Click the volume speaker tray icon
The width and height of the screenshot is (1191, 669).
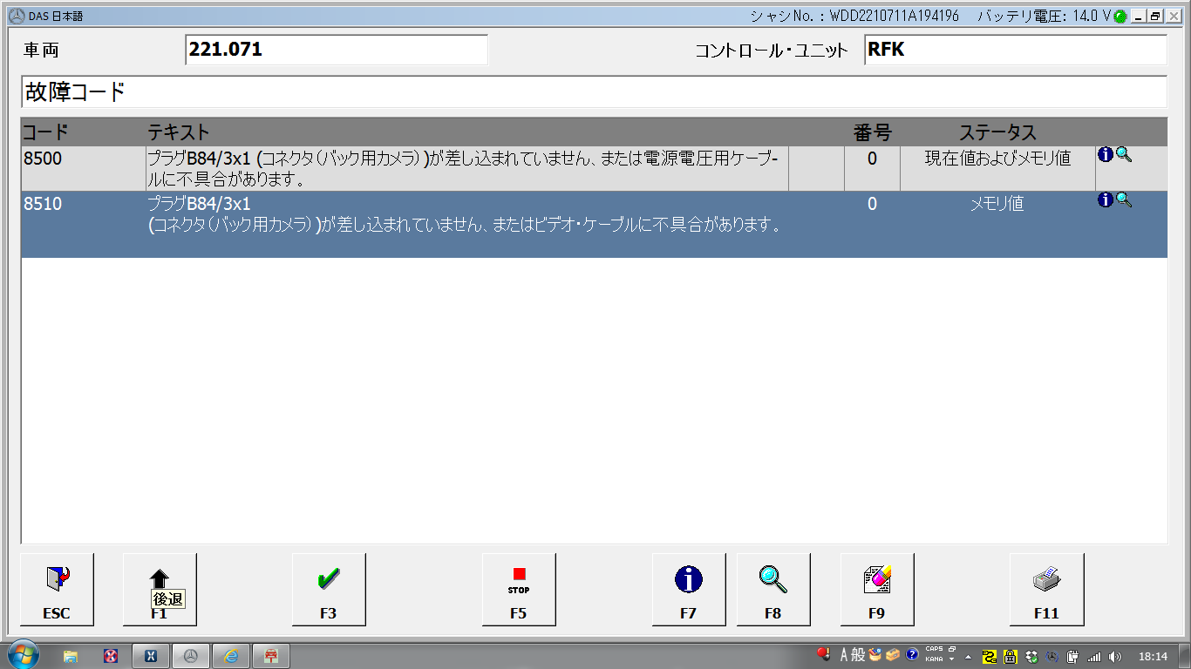1115,656
